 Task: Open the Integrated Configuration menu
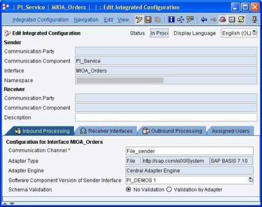coord(41,20)
